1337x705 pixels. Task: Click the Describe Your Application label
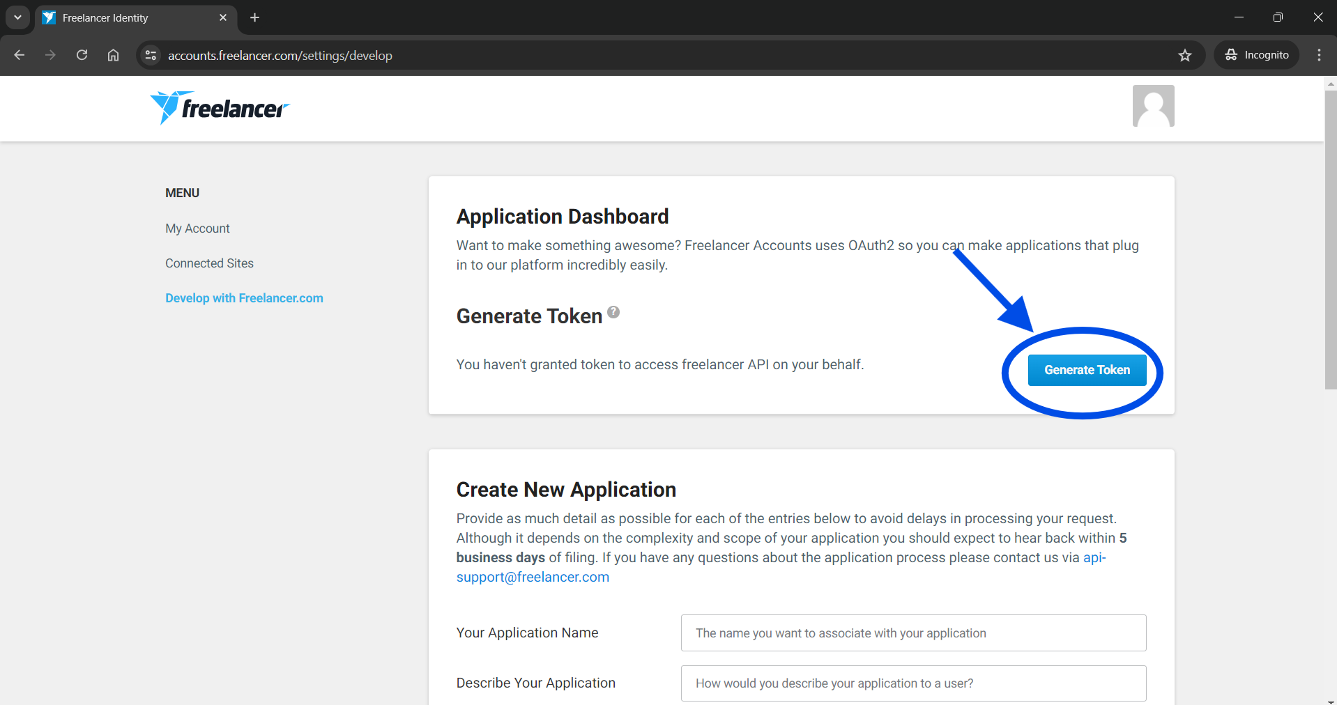535,683
